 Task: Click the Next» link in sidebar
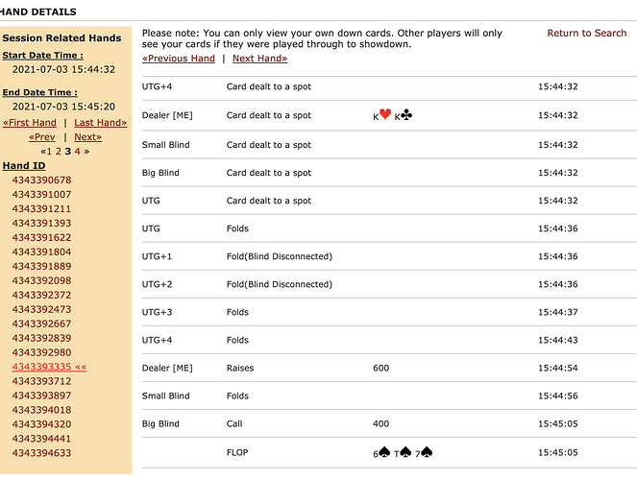(87, 137)
